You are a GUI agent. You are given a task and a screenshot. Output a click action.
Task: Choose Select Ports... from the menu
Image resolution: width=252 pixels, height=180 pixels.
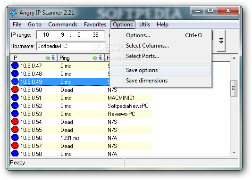[x=161, y=56]
